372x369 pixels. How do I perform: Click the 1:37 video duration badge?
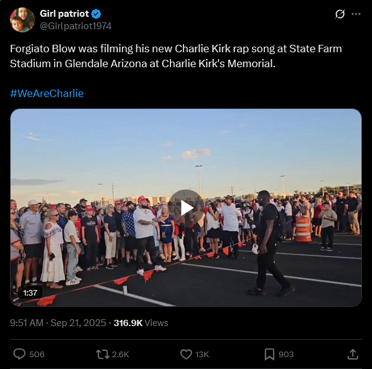30,292
